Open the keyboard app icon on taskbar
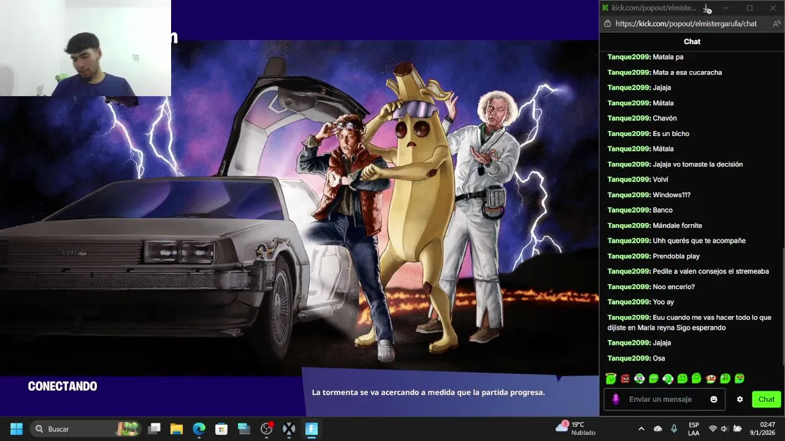 [x=244, y=429]
